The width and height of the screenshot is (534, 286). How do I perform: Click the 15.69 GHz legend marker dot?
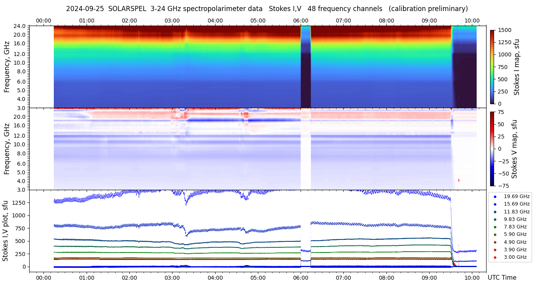tap(495, 204)
